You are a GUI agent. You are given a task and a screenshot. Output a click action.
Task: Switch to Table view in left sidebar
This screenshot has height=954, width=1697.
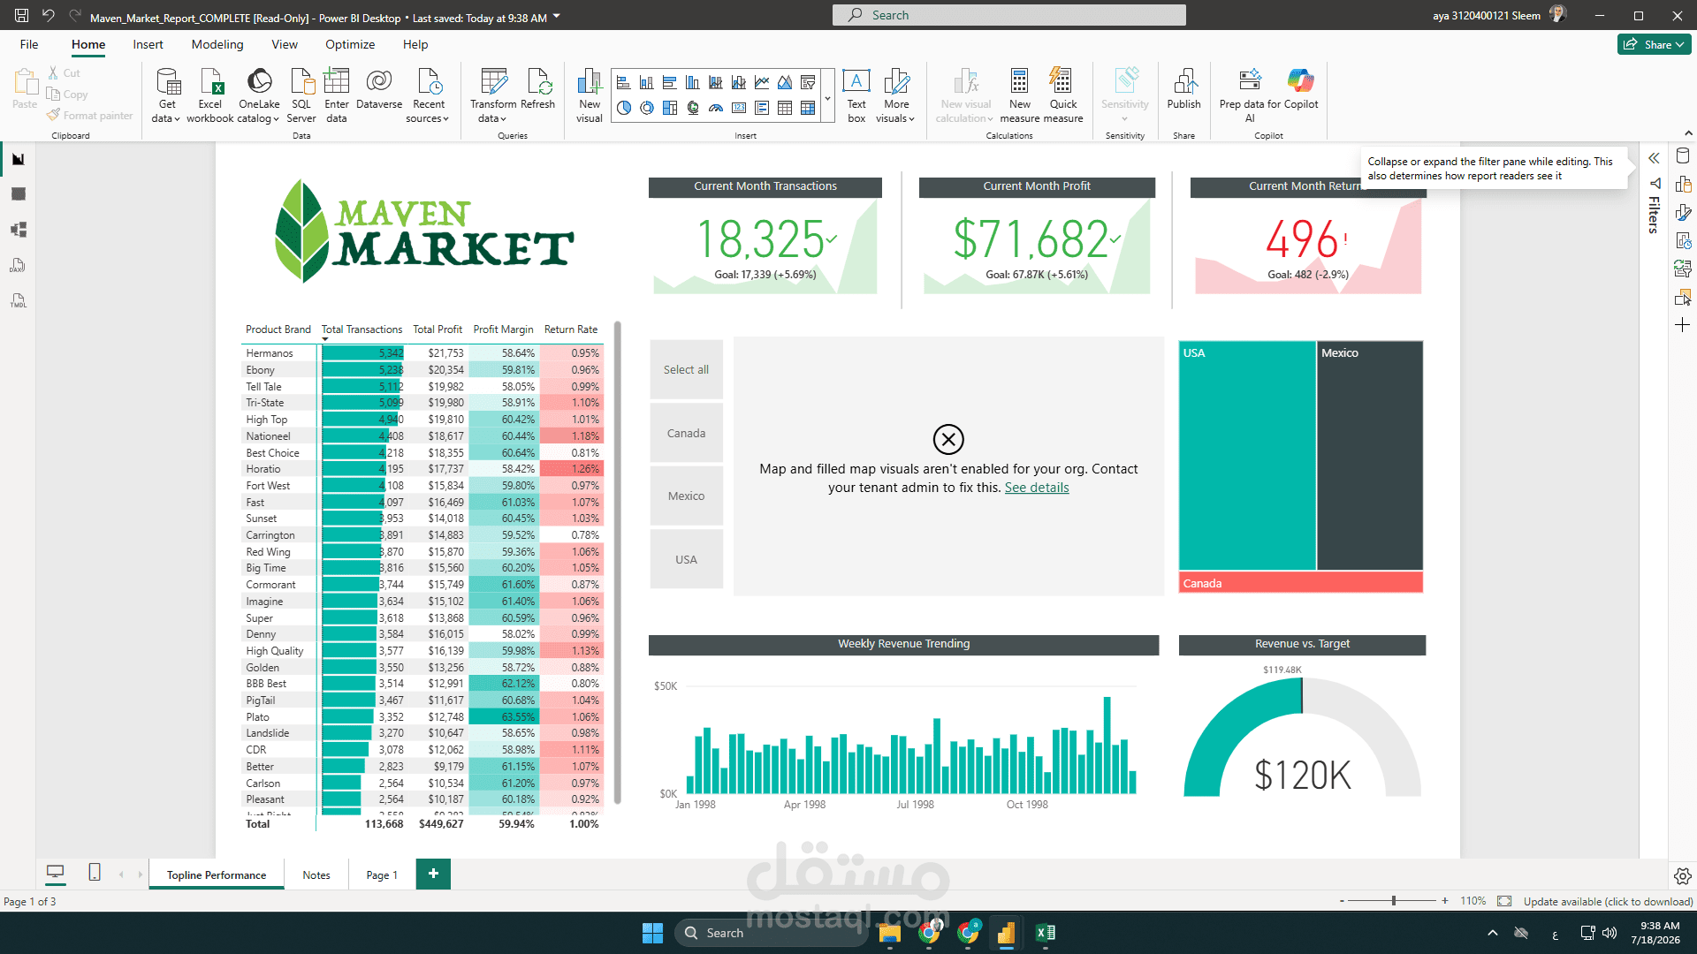19,194
